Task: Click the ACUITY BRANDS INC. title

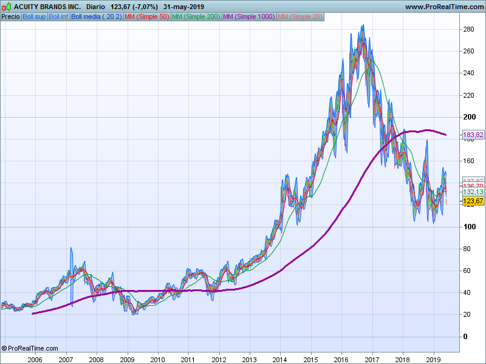Action: 47,7
